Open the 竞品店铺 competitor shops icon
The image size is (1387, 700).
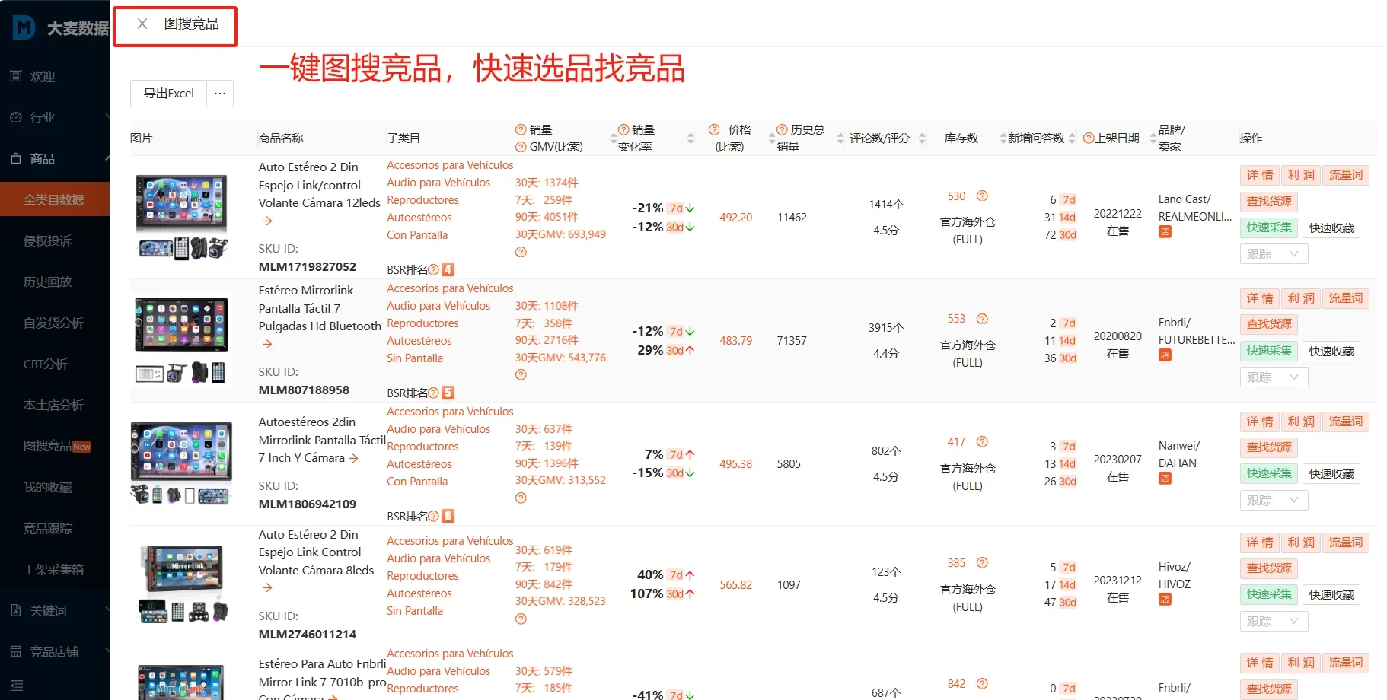17,651
